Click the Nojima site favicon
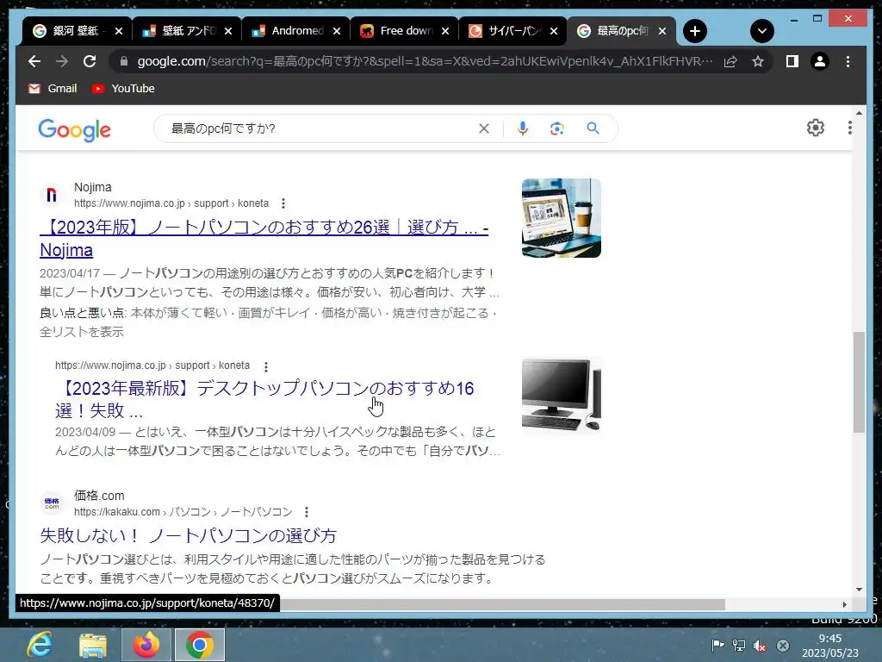This screenshot has width=882, height=662. click(52, 195)
